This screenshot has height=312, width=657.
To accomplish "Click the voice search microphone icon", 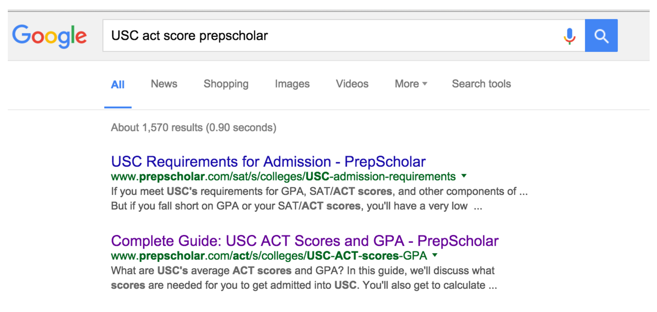I will click(x=570, y=35).
